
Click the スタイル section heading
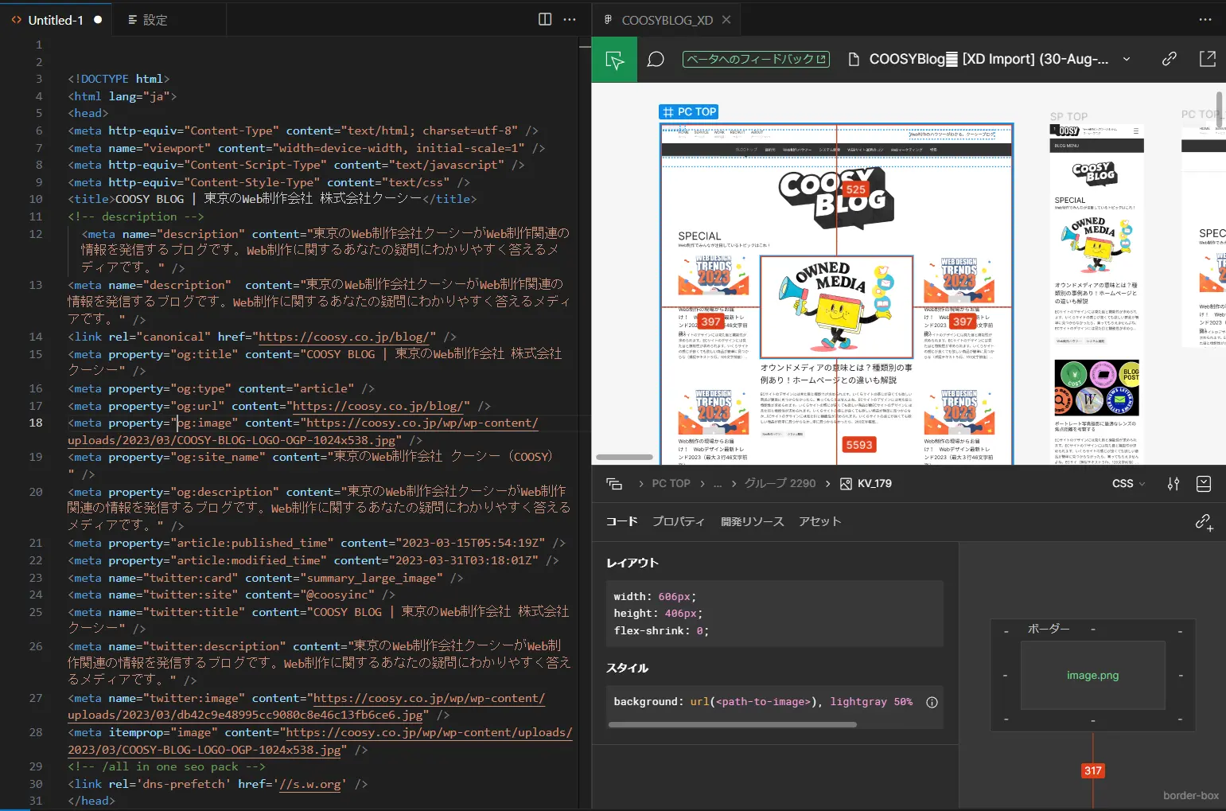pyautogui.click(x=628, y=668)
